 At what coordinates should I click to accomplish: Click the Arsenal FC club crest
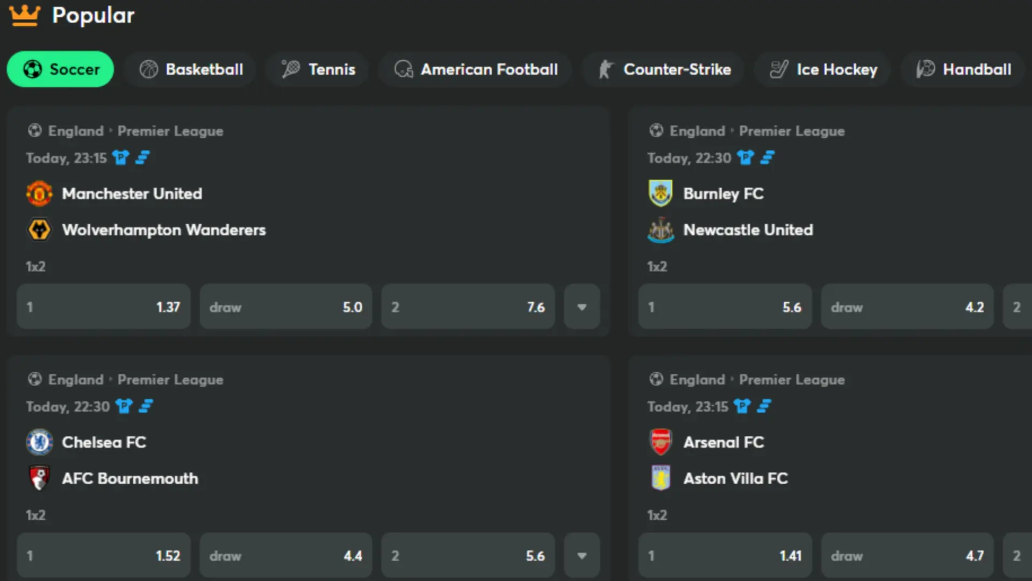point(661,442)
